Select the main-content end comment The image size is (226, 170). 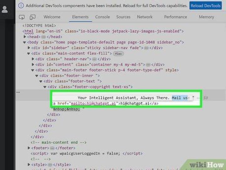click(58, 142)
